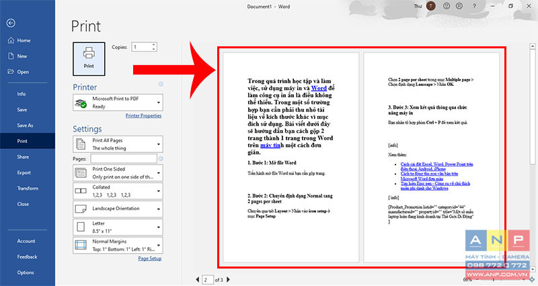538x286 pixels.
Task: Click the info icon next to Pages
Action: click(x=161, y=158)
